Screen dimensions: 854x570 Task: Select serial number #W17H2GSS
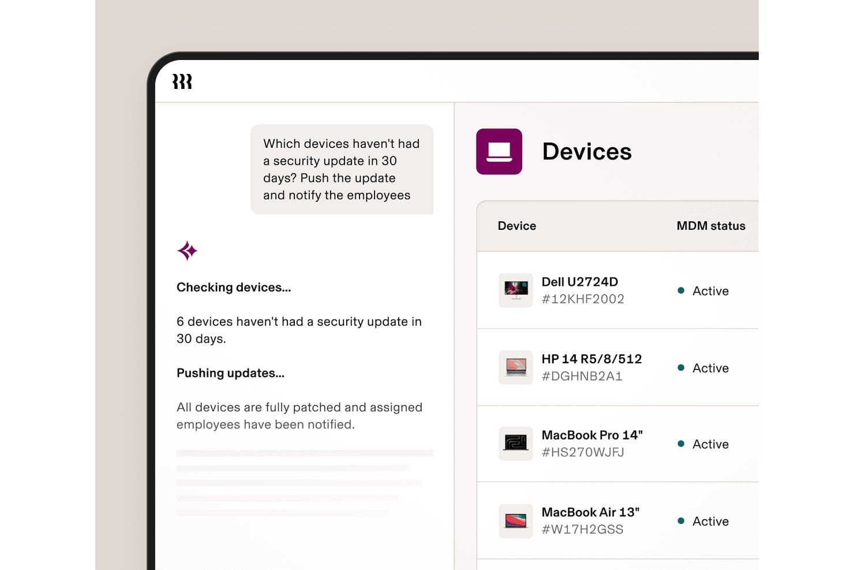click(582, 530)
